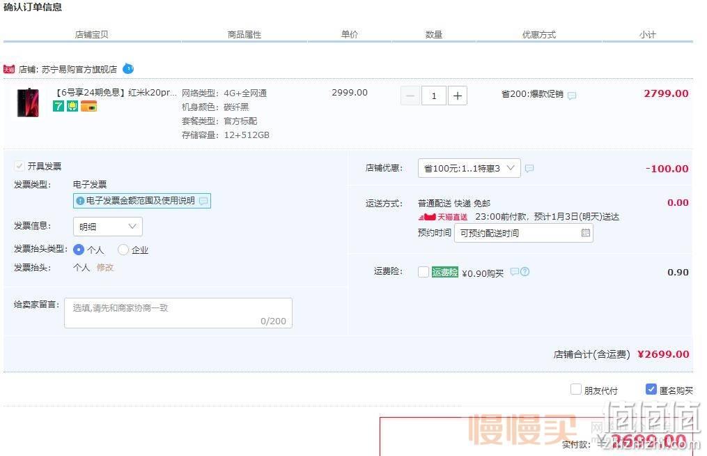707x456 pixels.
Task: Click the green 7-day return badge
Action: point(59,106)
